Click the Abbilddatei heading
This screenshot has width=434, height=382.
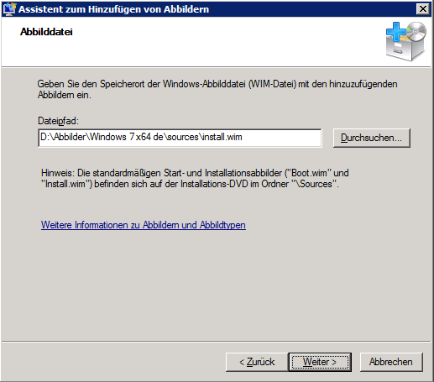tap(46, 32)
